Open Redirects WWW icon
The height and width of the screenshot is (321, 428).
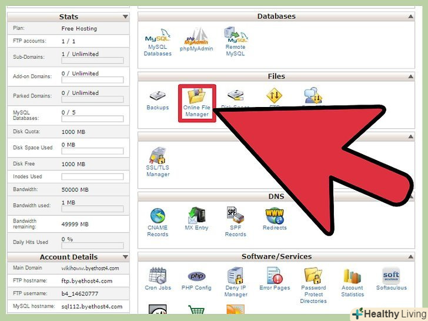[275, 216]
